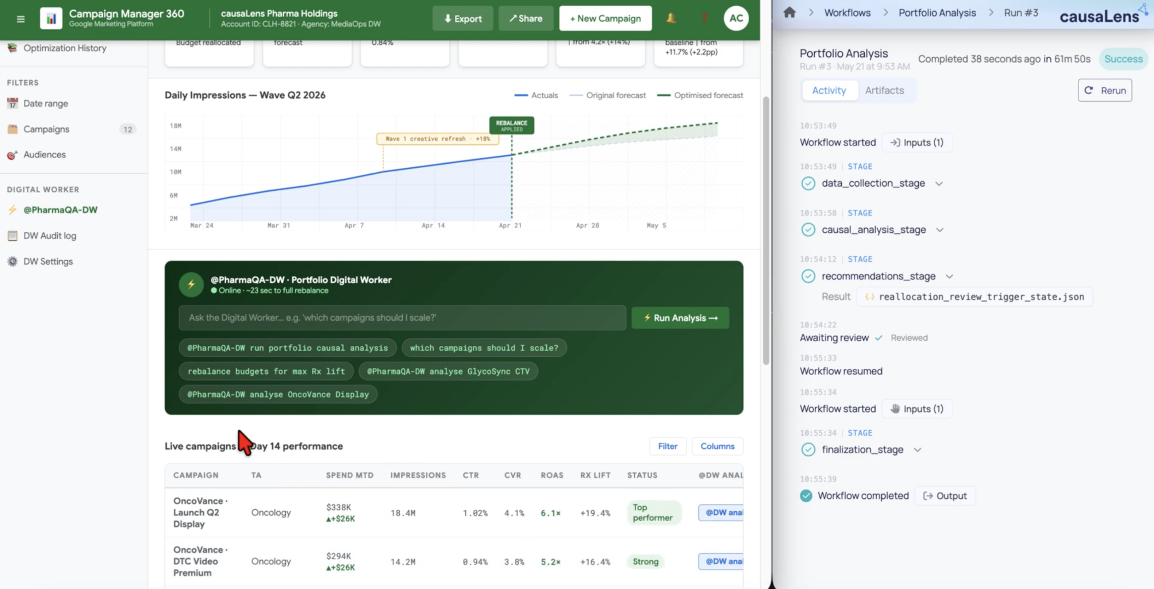
Task: Click data_collection_stage check status icon
Action: click(x=808, y=184)
